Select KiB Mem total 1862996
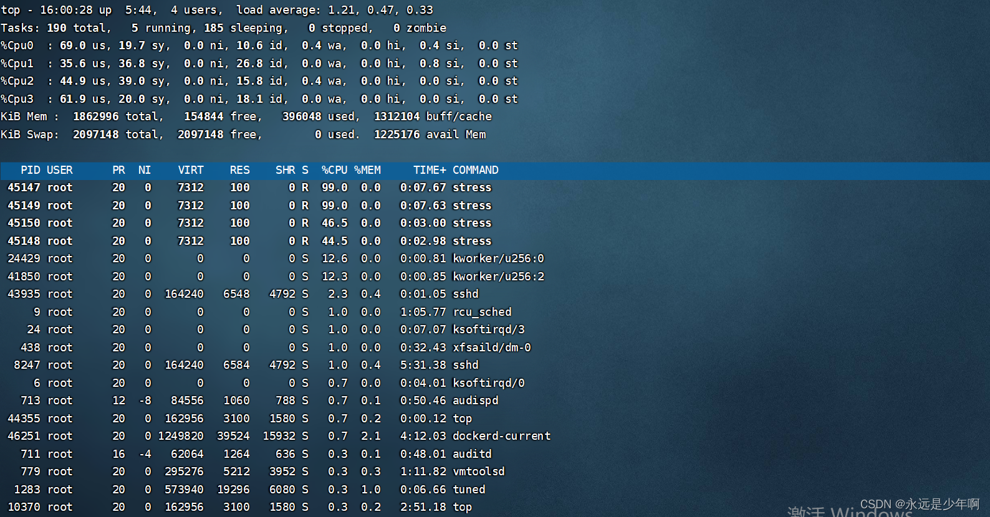Screen dimensions: 990x517 pos(96,116)
